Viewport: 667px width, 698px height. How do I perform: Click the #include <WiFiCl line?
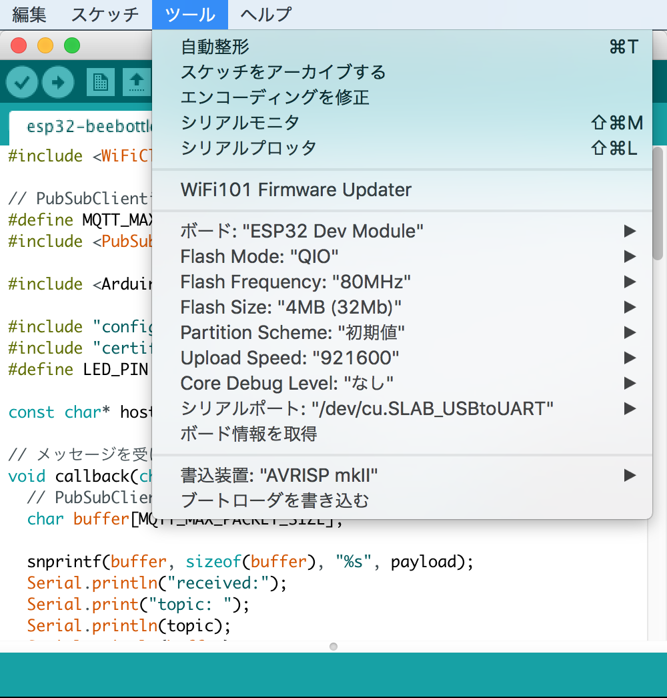81,155
